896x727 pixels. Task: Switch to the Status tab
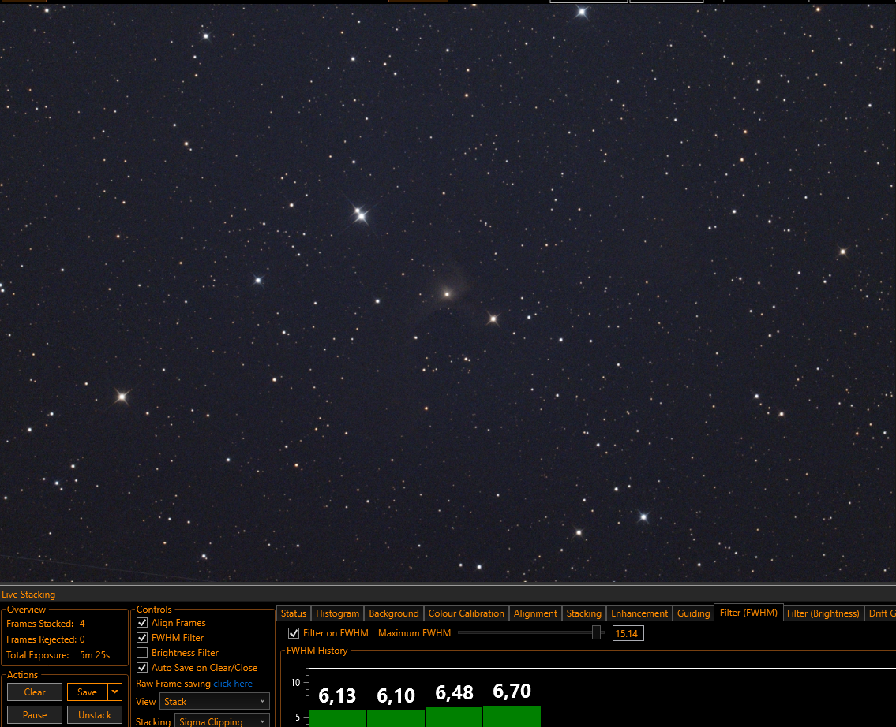[x=294, y=613]
